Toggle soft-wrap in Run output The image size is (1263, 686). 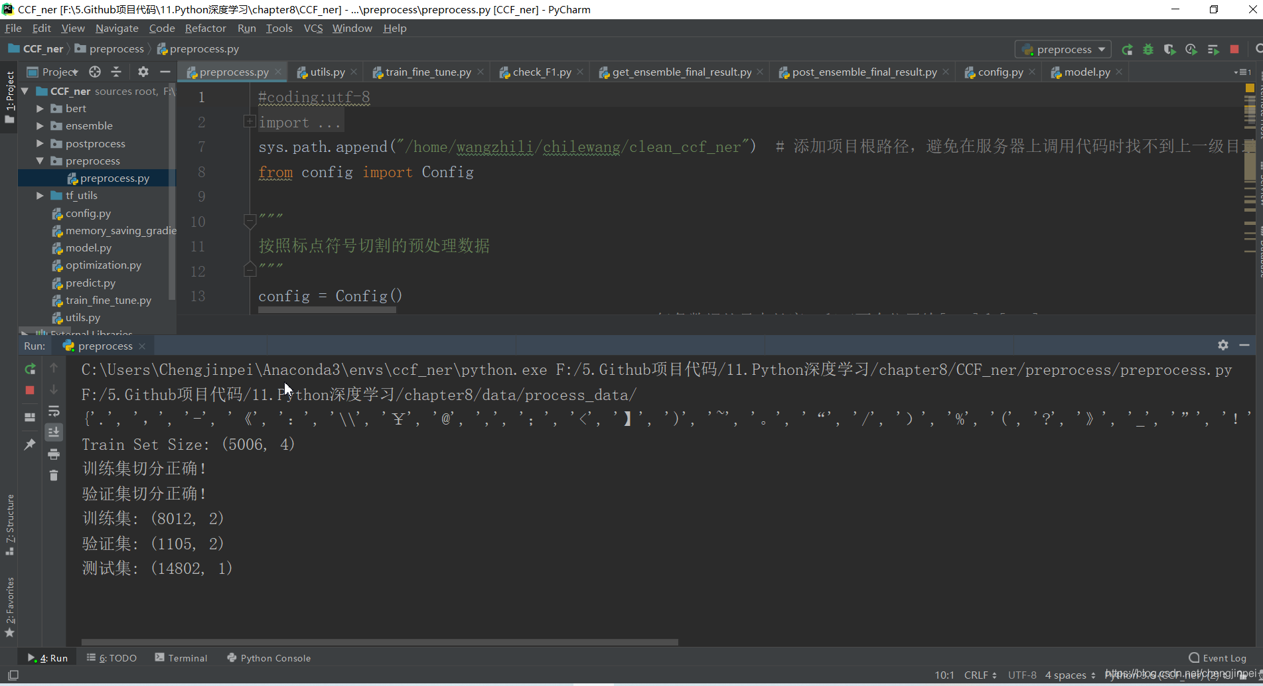pos(54,411)
